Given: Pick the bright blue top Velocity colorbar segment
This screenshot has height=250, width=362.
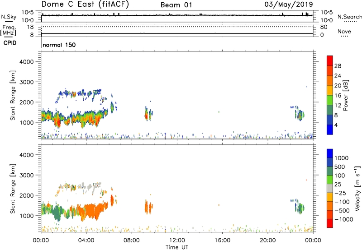Looking at the screenshot, I should pyautogui.click(x=330, y=153).
